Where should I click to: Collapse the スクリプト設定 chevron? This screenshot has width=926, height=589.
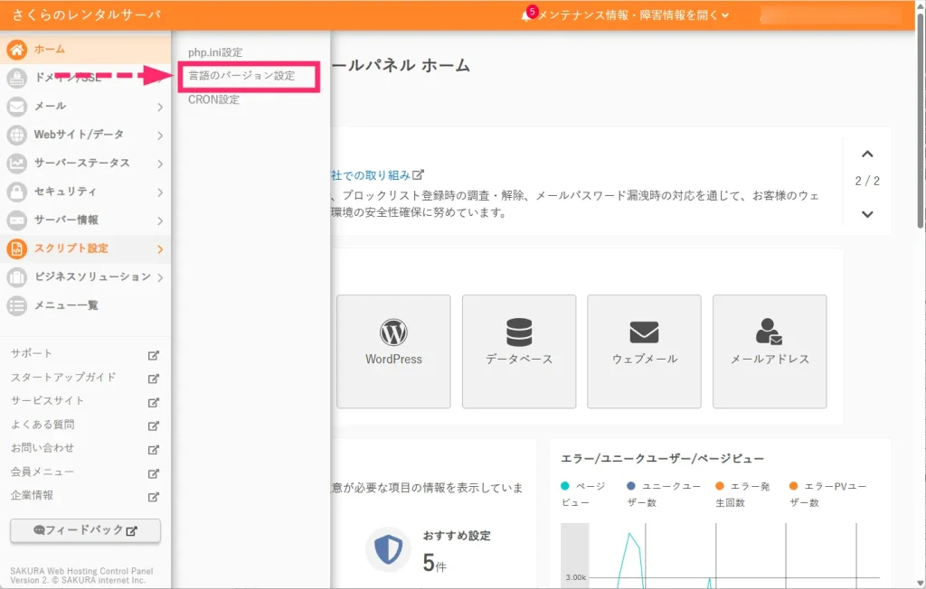(x=160, y=249)
